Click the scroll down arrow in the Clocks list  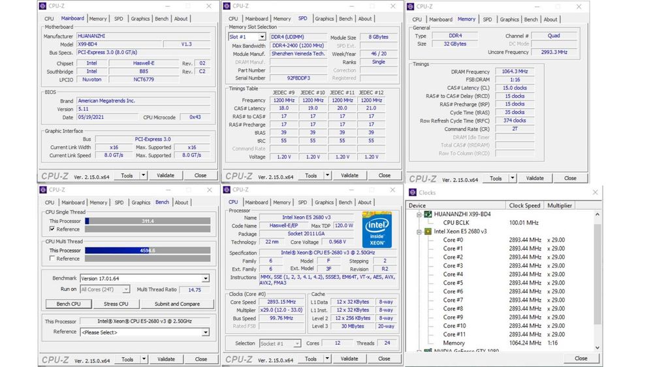(597, 347)
